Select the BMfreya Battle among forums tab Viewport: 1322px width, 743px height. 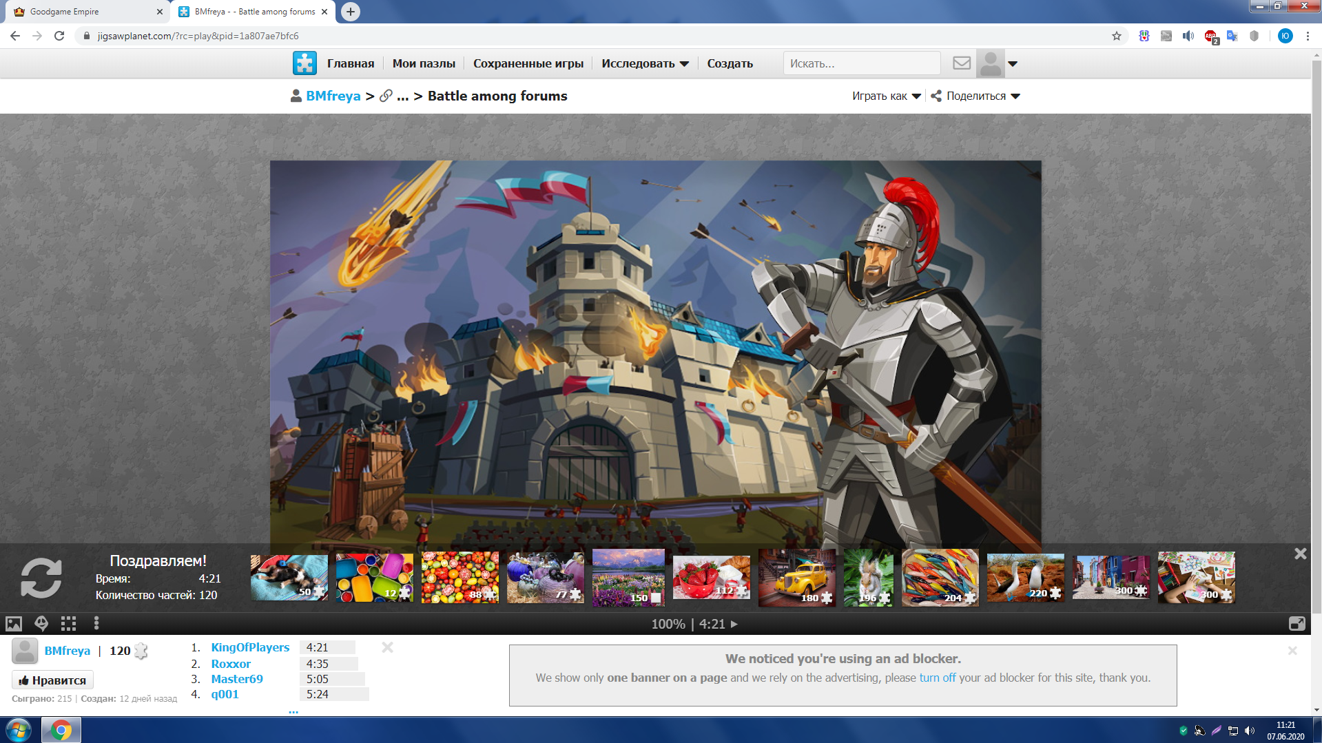pyautogui.click(x=254, y=12)
